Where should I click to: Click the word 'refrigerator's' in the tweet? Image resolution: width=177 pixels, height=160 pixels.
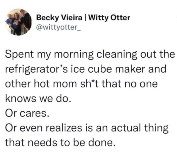[x=37, y=69]
